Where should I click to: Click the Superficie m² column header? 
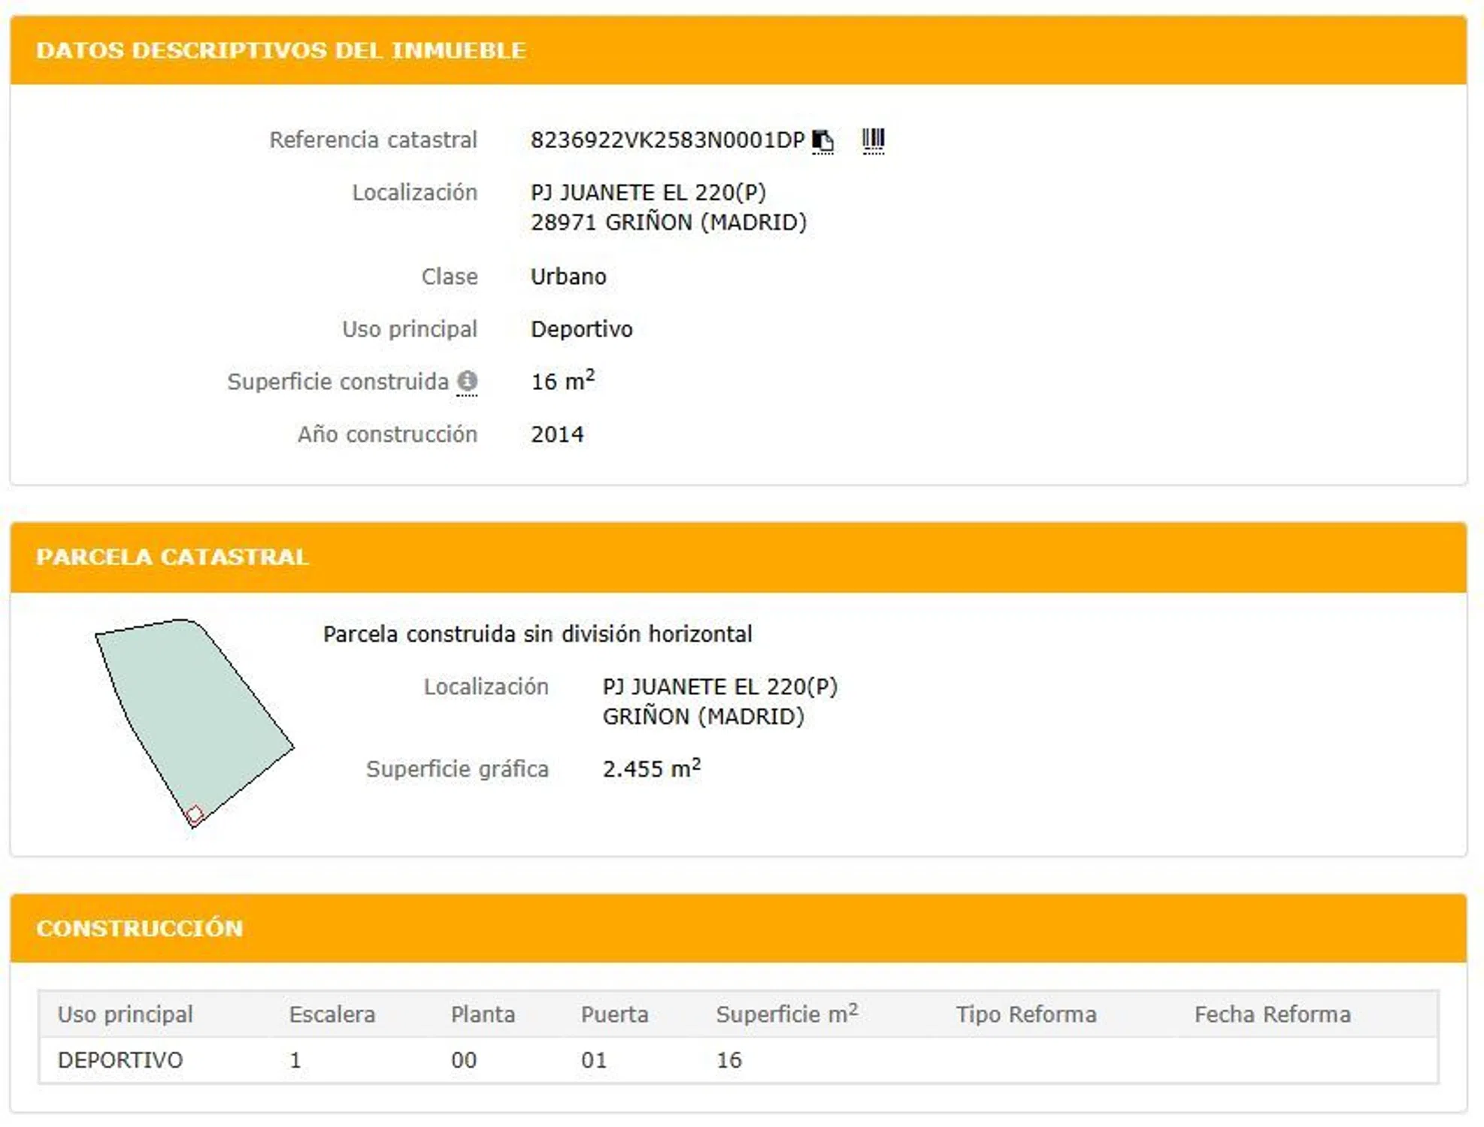pos(786,1014)
